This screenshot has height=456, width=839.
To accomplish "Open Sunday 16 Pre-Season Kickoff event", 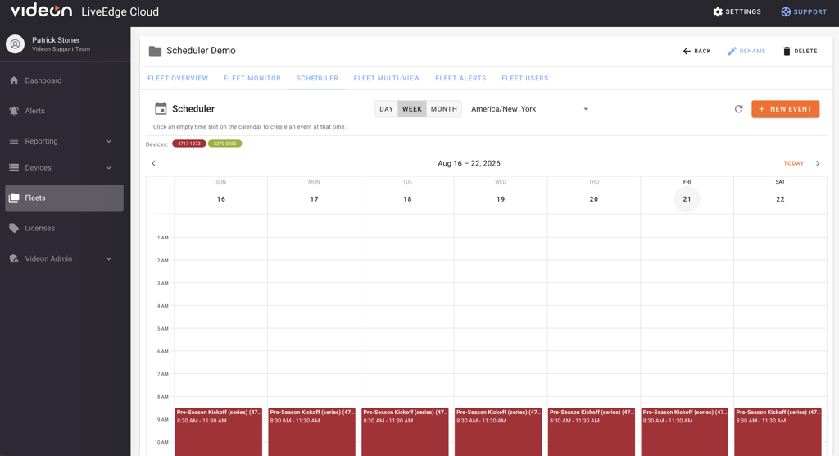I will click(218, 432).
